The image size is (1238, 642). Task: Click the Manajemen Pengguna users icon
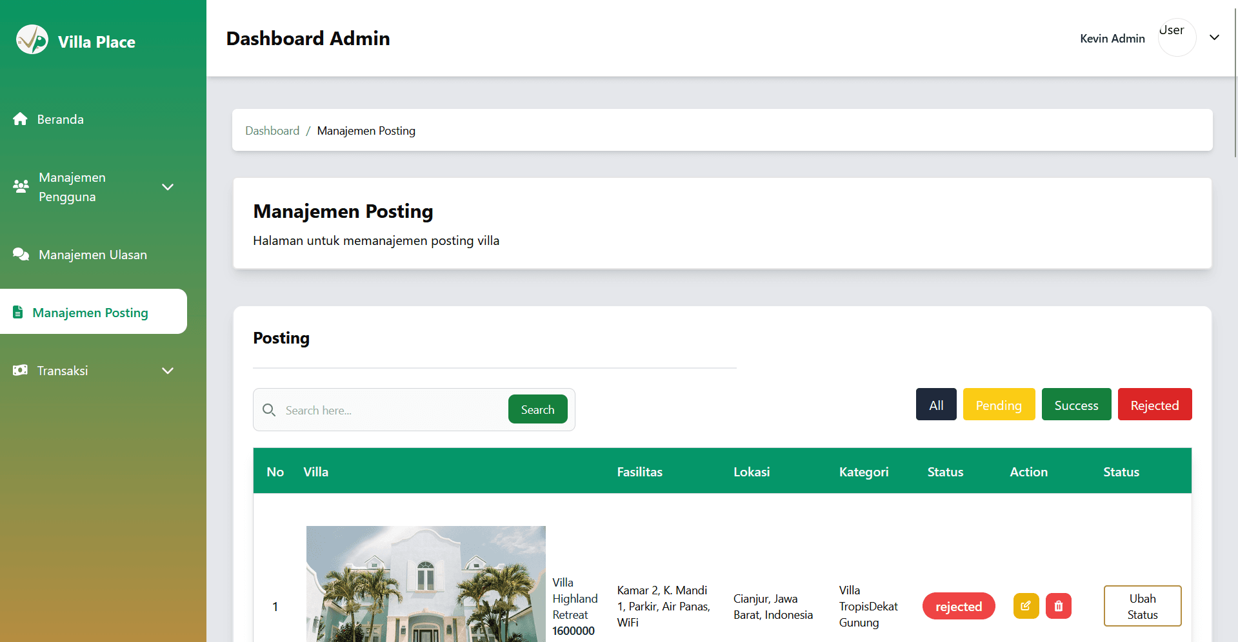point(21,186)
